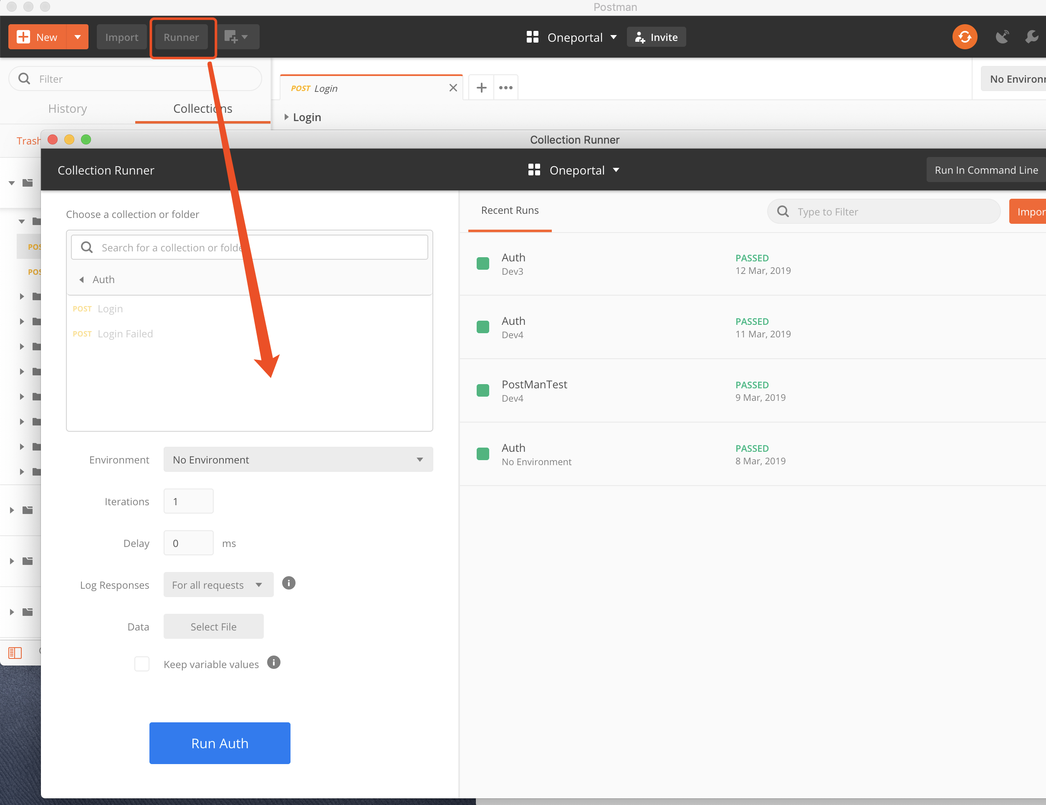Open the Runner from main toolbar
Viewport: 1046px width, 805px height.
181,37
